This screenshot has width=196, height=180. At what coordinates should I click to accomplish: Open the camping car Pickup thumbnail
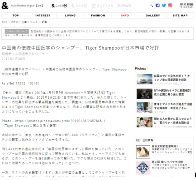[144, 79]
